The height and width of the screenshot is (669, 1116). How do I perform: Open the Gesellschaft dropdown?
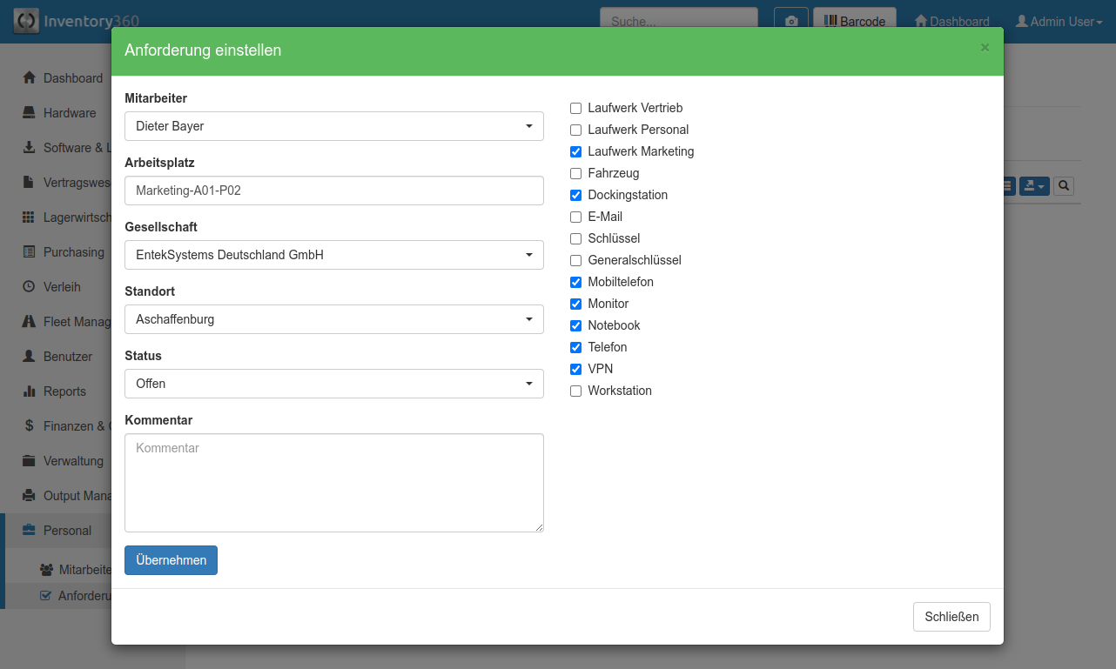pos(333,255)
